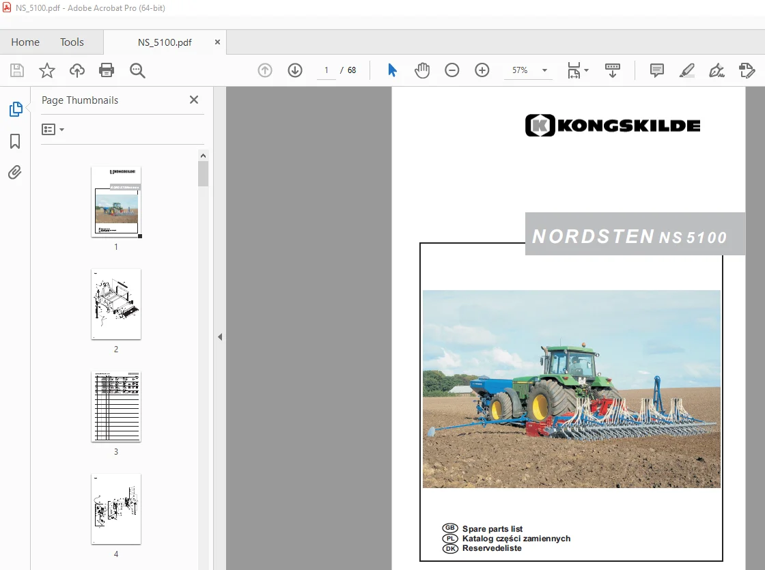Open the Stamp tool icon
Image resolution: width=765 pixels, height=570 pixels.
(x=747, y=71)
